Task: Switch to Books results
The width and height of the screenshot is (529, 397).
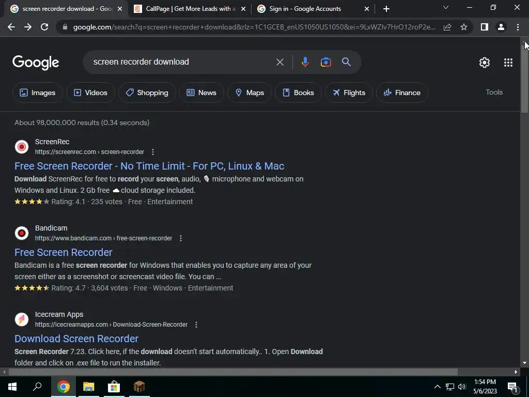Action: click(x=298, y=93)
